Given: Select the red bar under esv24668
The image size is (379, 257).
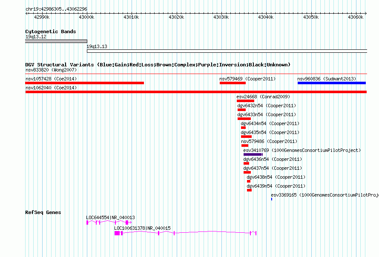Looking at the screenshot, I should tap(245, 101).
